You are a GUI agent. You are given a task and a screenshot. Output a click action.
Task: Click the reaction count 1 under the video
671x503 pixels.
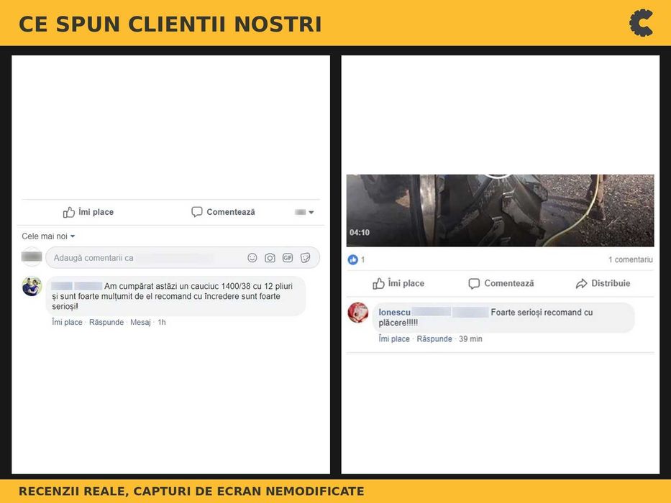click(x=363, y=259)
